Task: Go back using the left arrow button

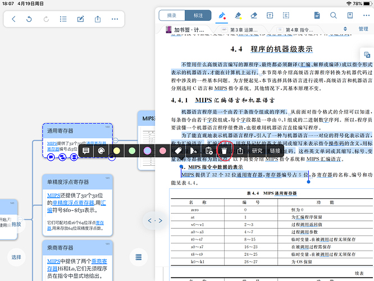Action: click(x=13, y=19)
